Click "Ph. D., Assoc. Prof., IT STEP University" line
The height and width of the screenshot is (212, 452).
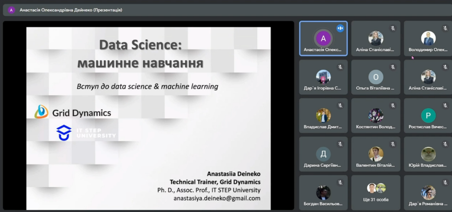click(x=209, y=190)
